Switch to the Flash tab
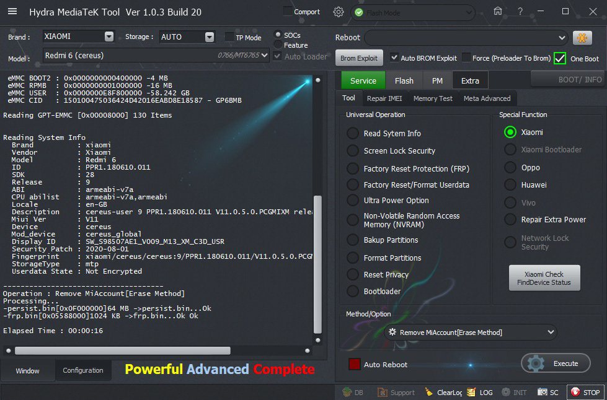The image size is (607, 400). [404, 80]
